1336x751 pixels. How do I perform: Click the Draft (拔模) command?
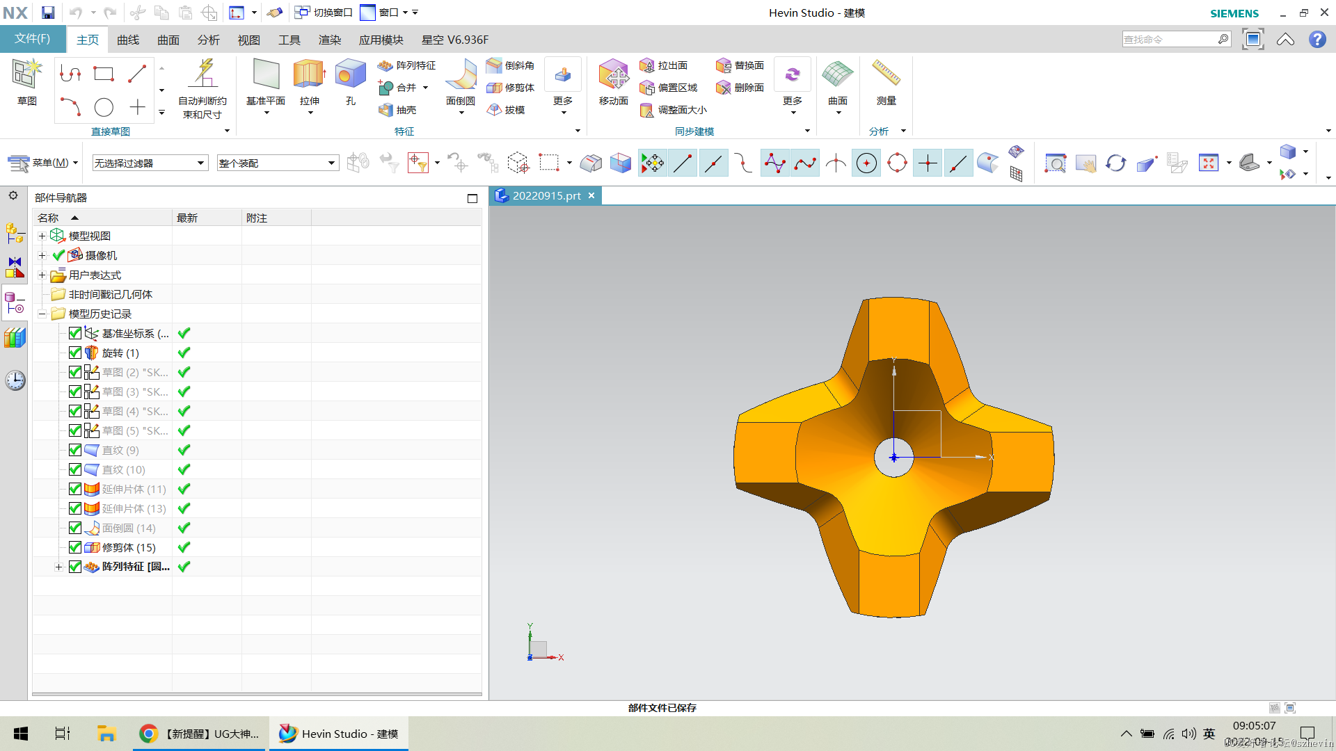coord(505,110)
